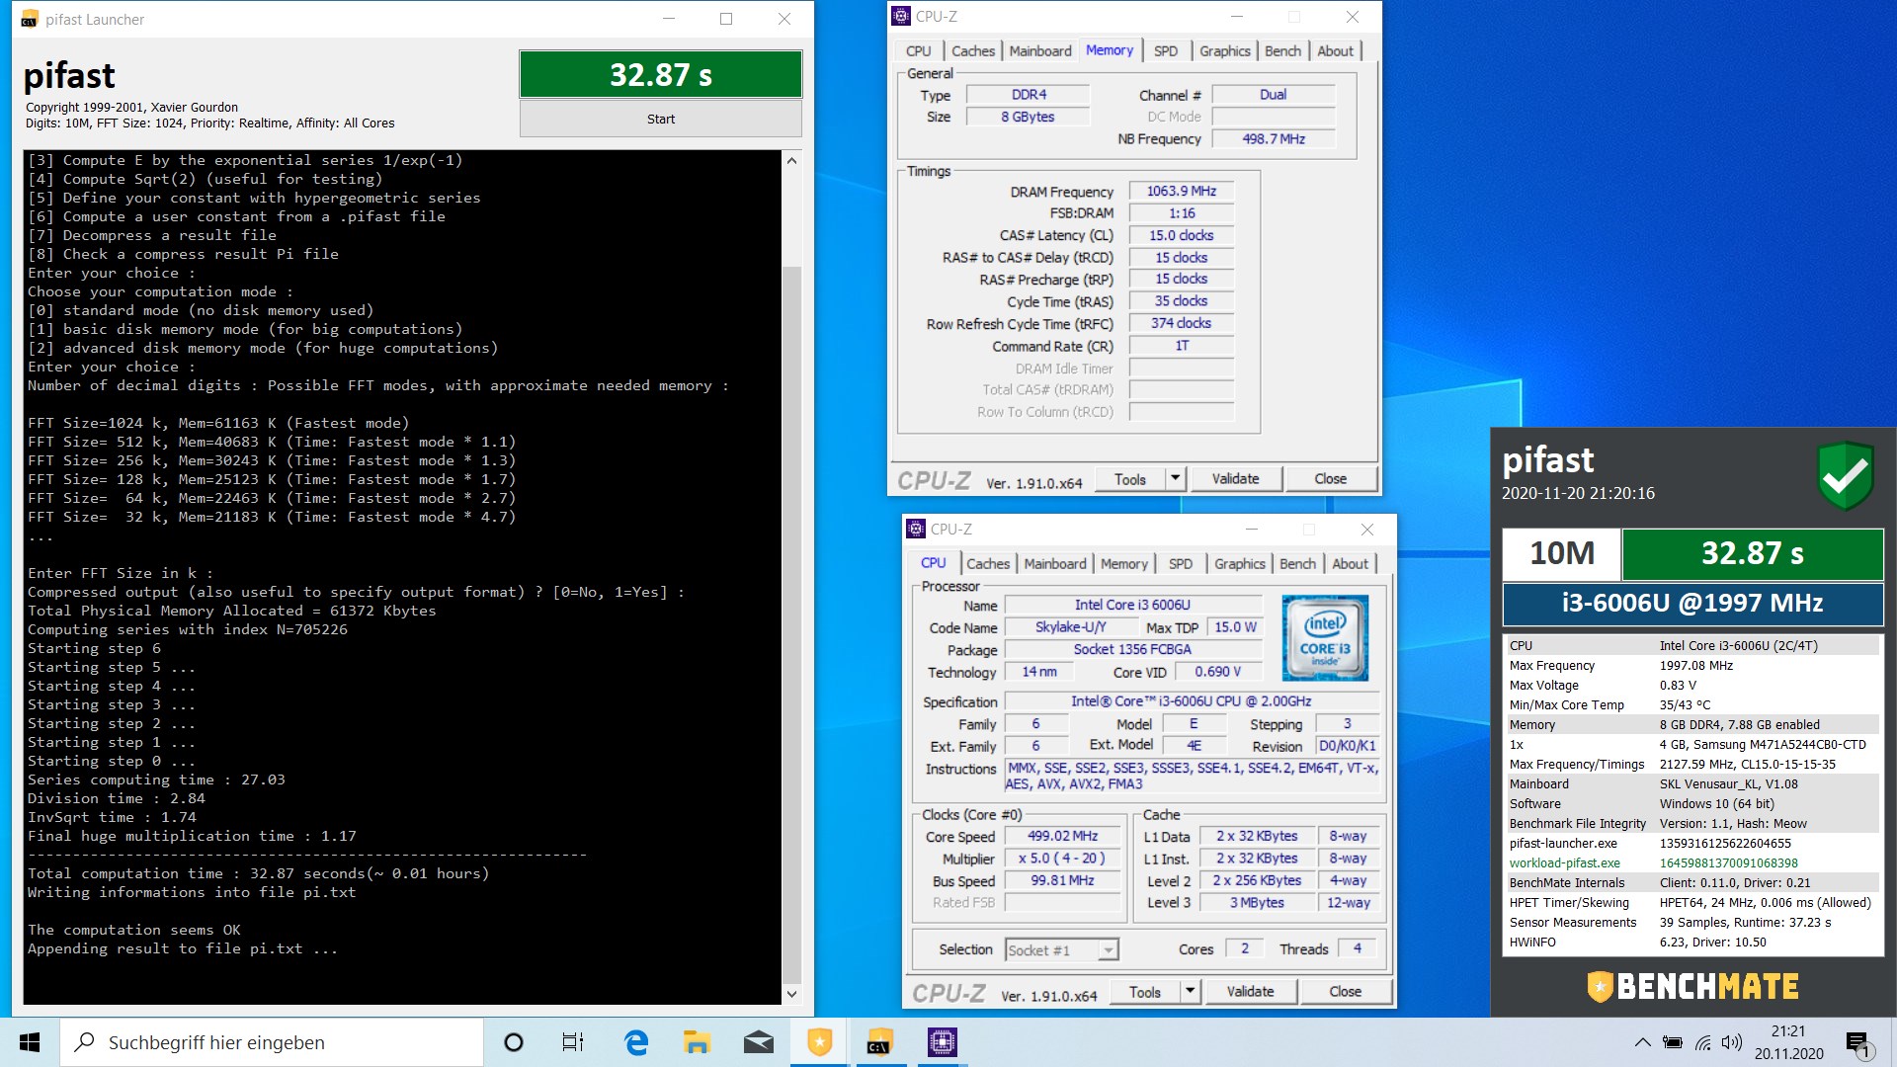Open Task View from the taskbar
The width and height of the screenshot is (1897, 1067).
573,1042
